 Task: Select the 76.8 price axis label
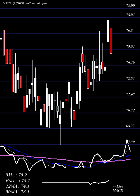pyautogui.click(x=129, y=31)
